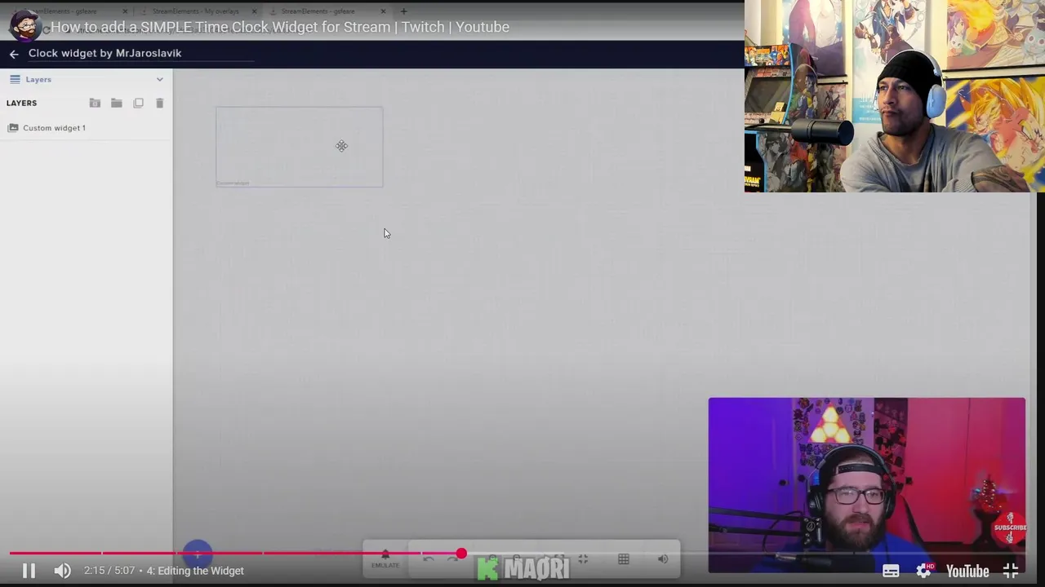Image resolution: width=1045 pixels, height=587 pixels.
Task: Go back with the editor's arrow icon
Action: [x=14, y=54]
